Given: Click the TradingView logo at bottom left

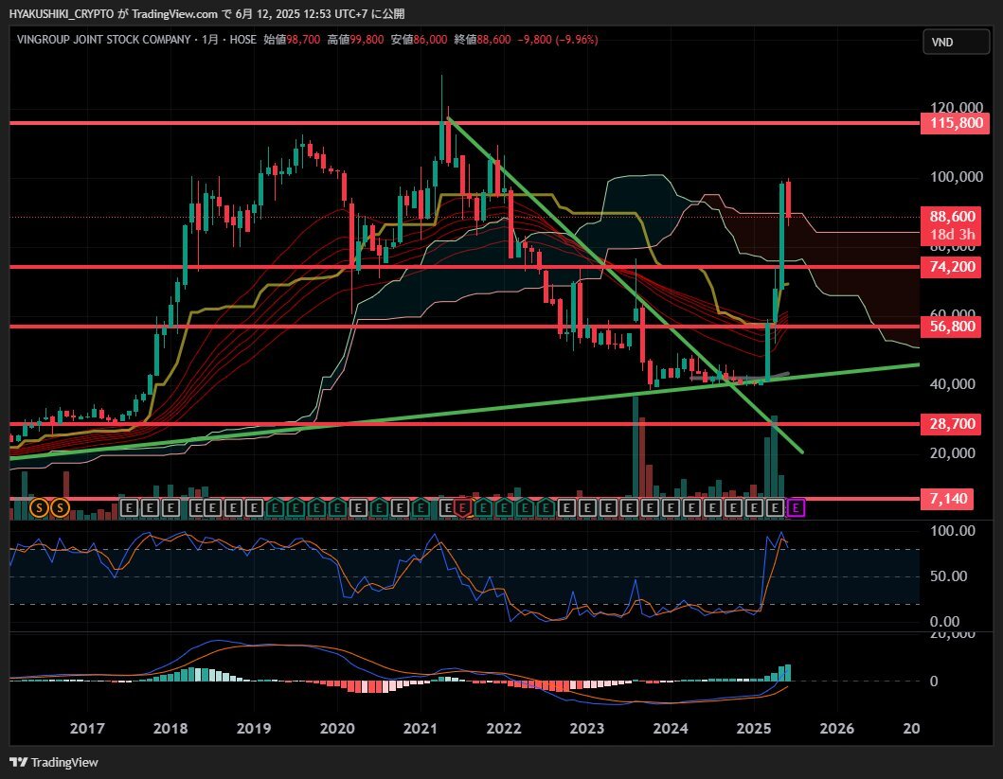Looking at the screenshot, I should (54, 762).
